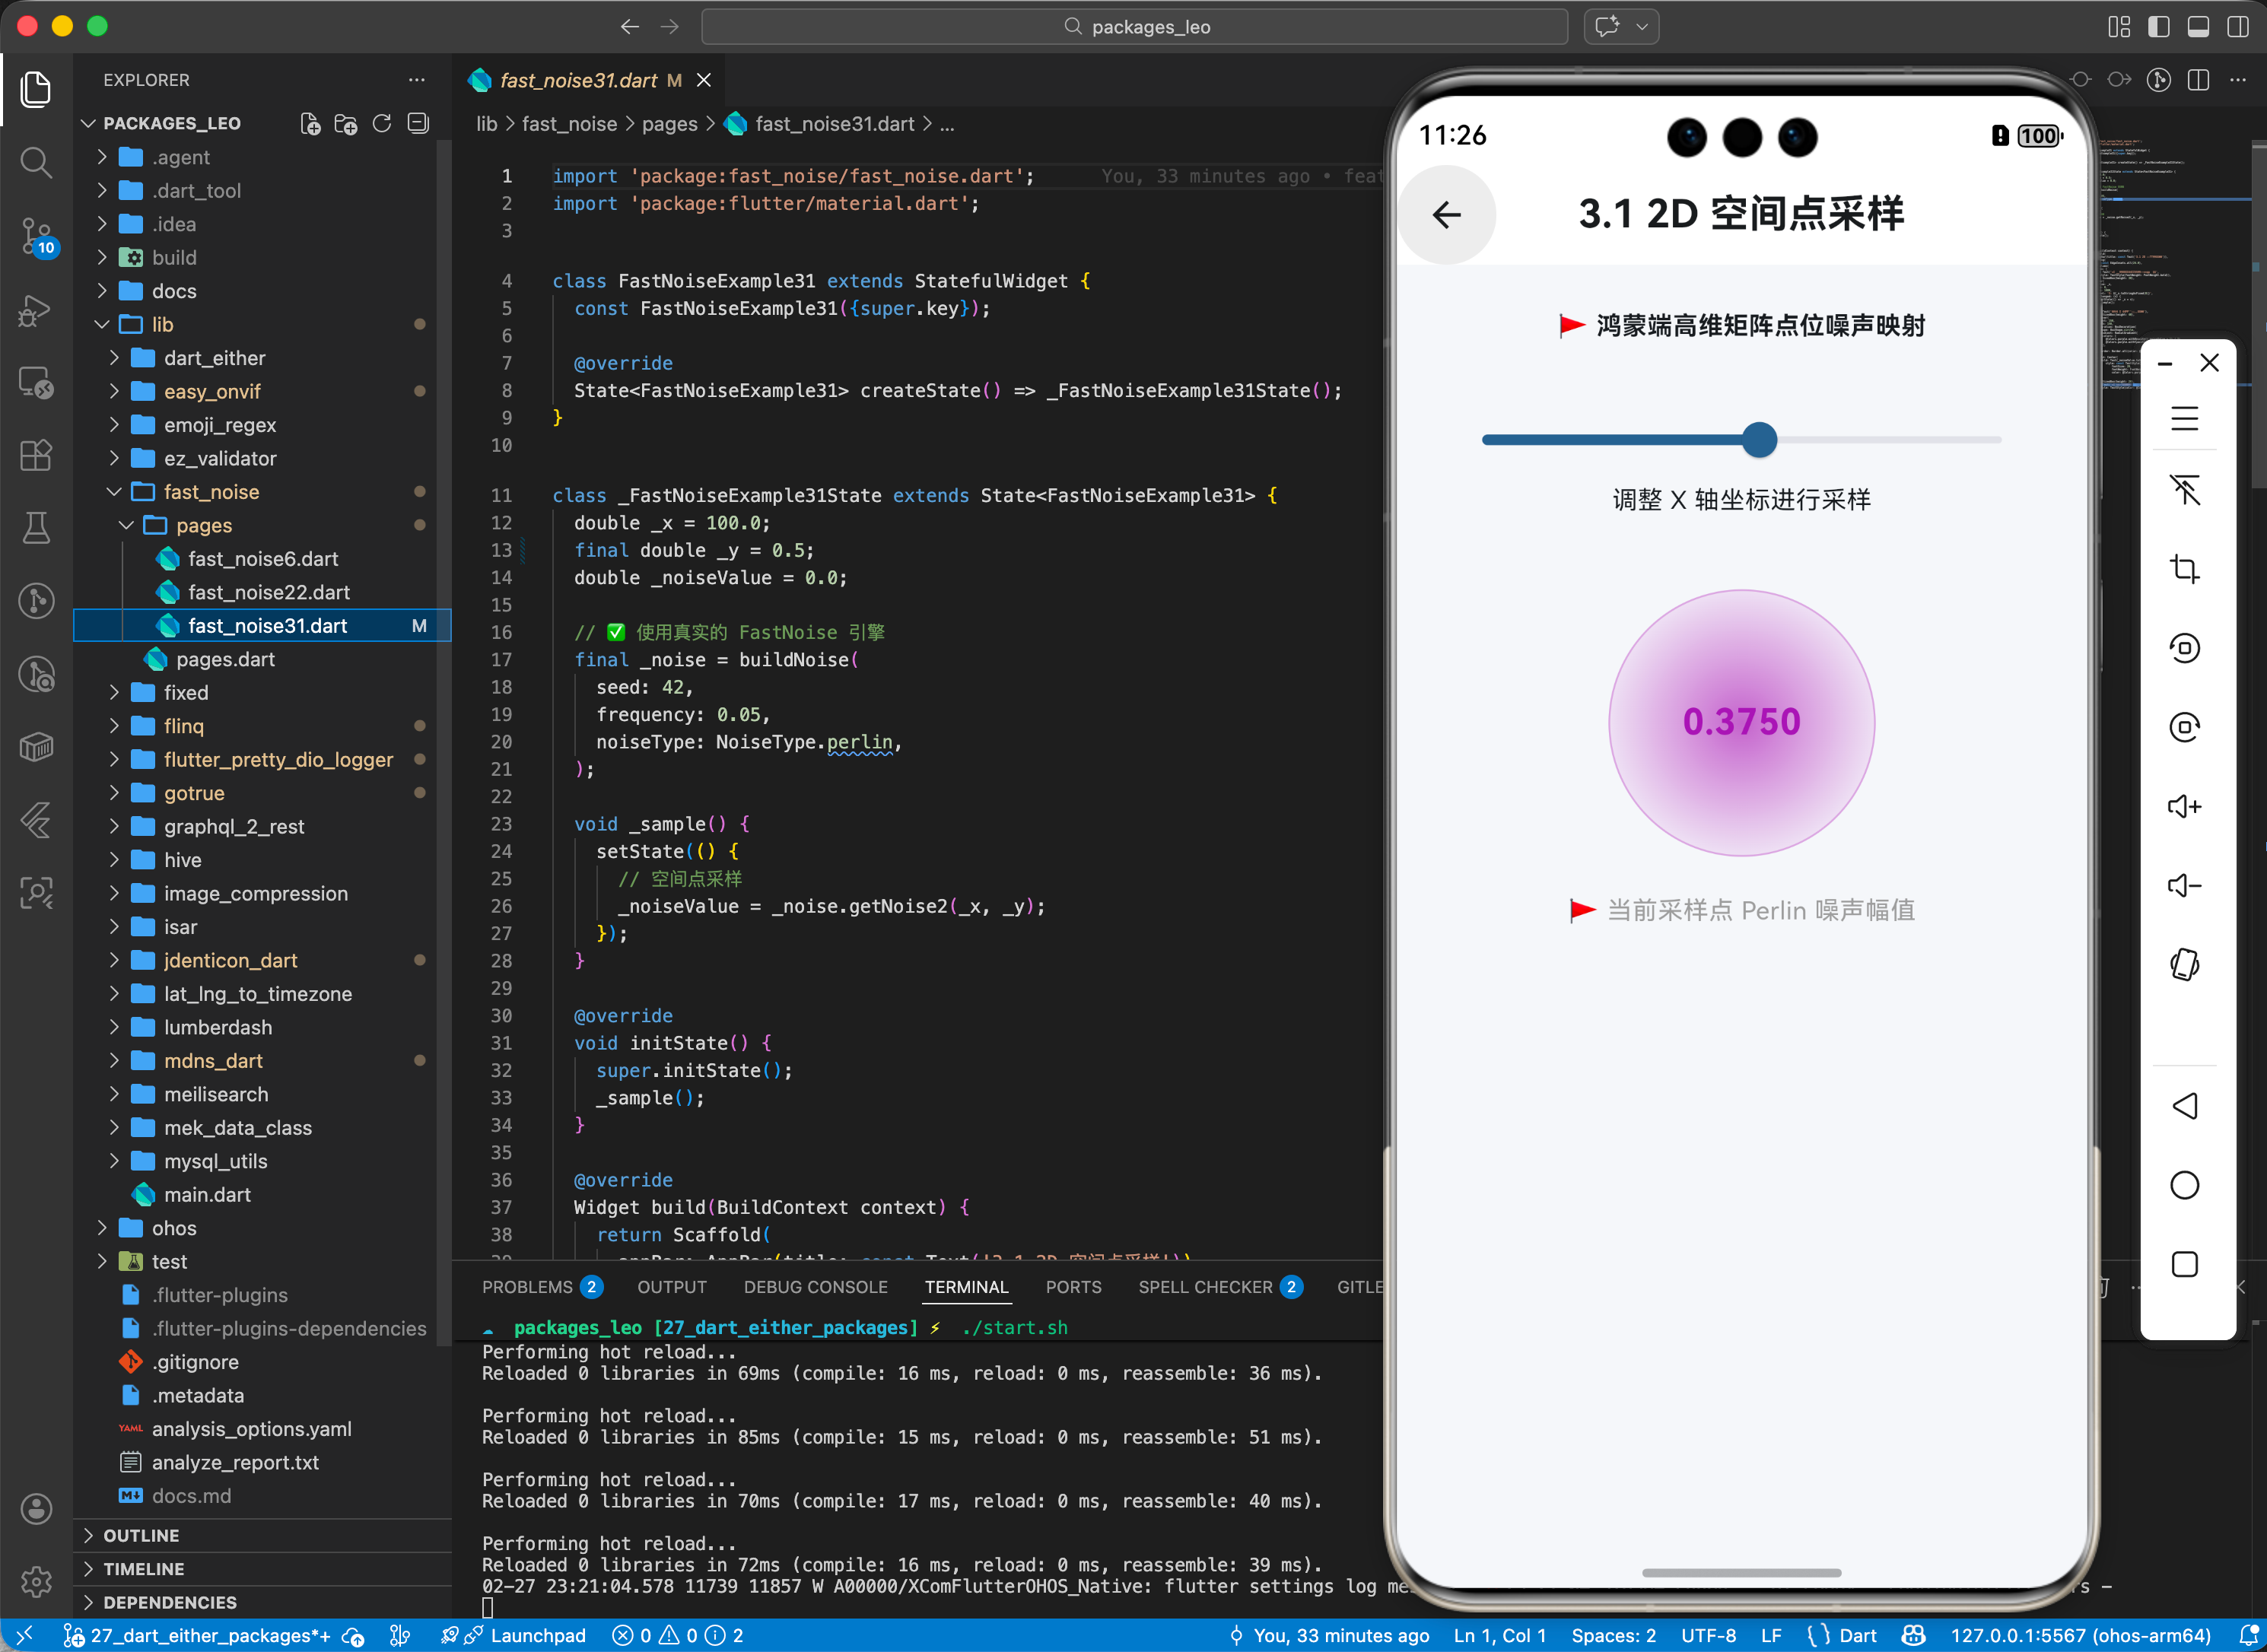Image resolution: width=2267 pixels, height=1652 pixels.
Task: Toggle secondary side bar layout button
Action: point(2238,27)
